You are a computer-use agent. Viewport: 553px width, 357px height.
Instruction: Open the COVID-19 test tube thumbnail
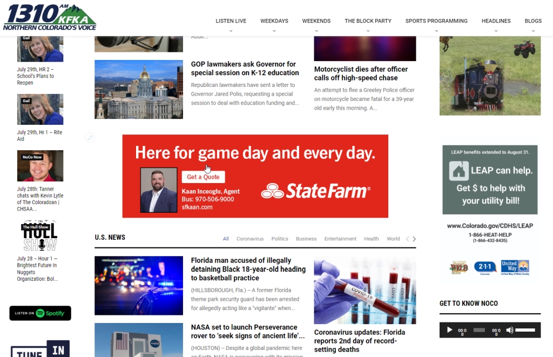click(x=365, y=290)
